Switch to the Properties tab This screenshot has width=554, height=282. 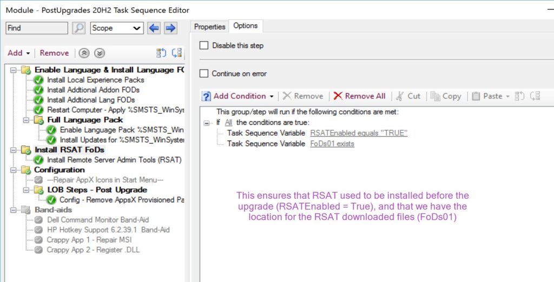coord(209,26)
